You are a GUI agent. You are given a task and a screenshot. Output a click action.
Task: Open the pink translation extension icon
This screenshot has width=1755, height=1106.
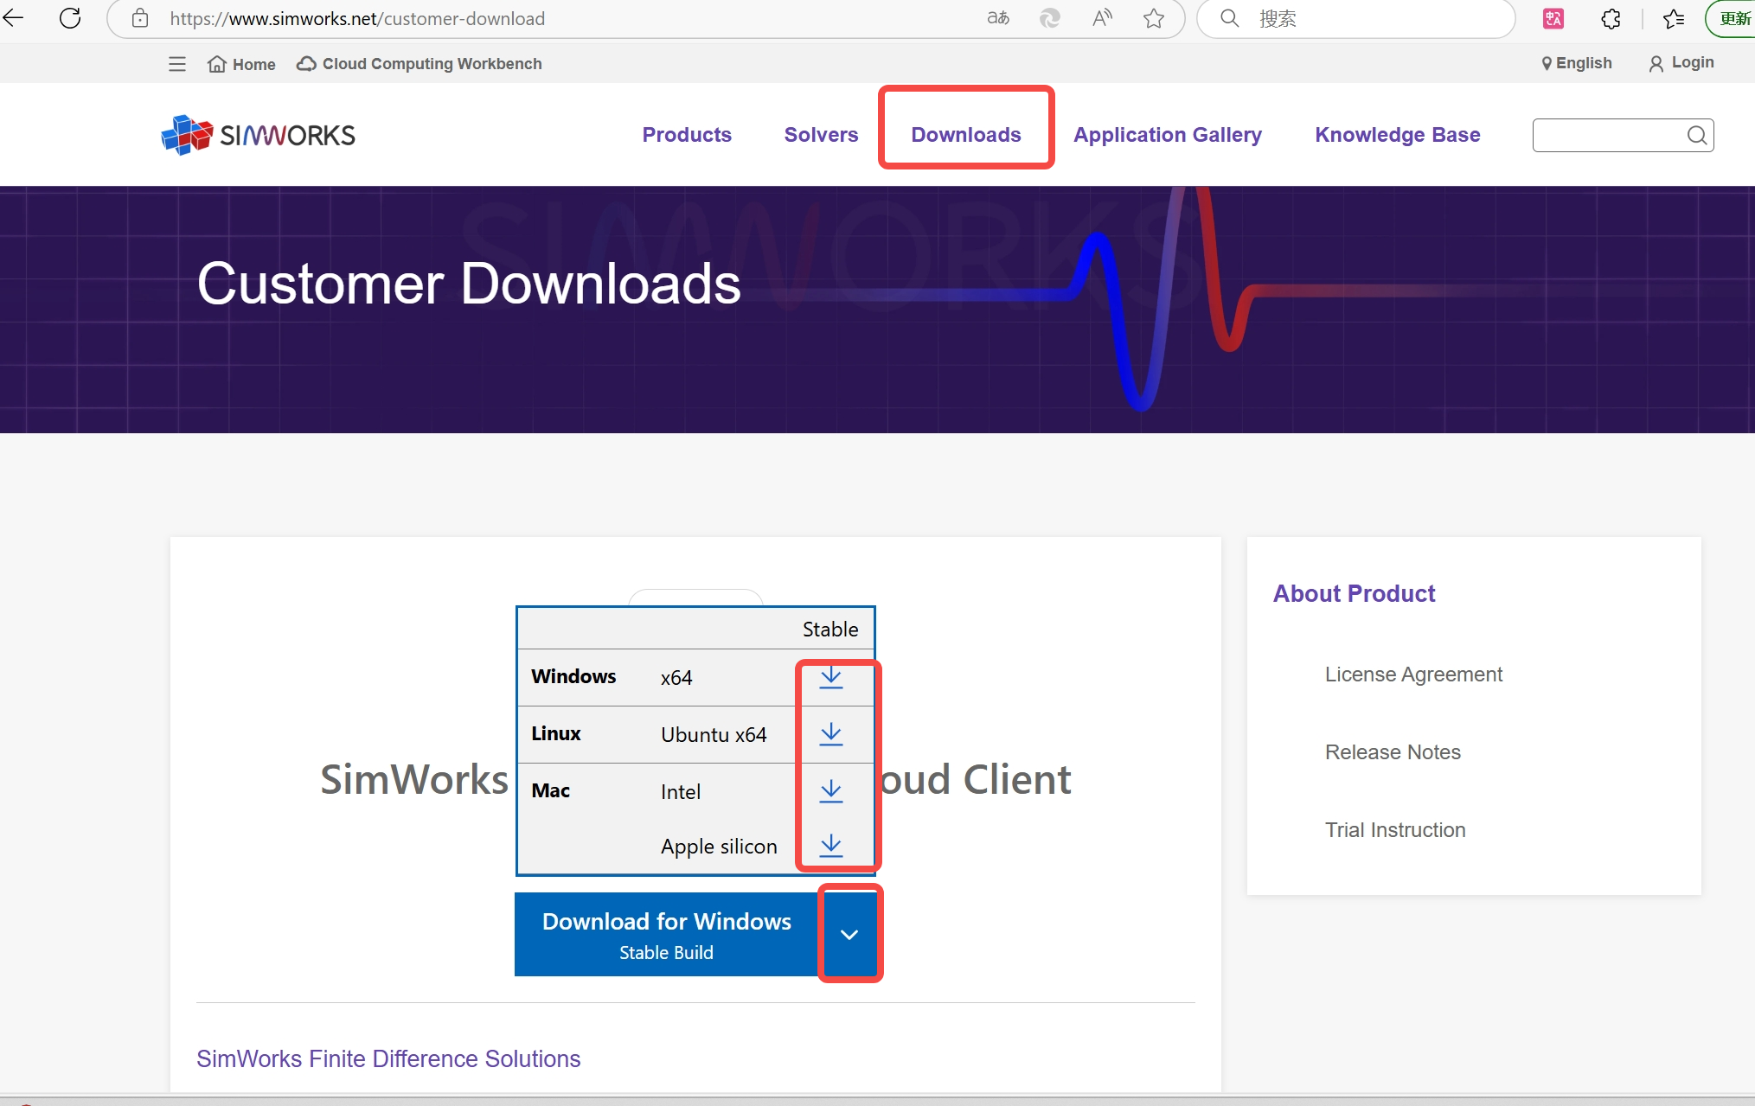tap(1553, 18)
